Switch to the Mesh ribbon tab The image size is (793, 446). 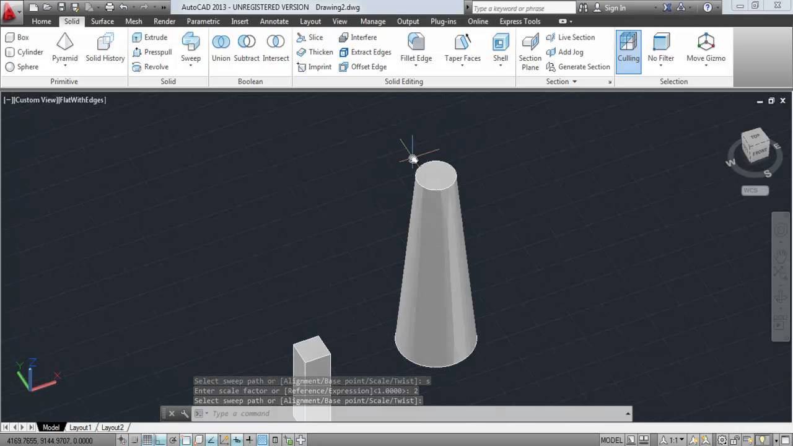tap(134, 21)
